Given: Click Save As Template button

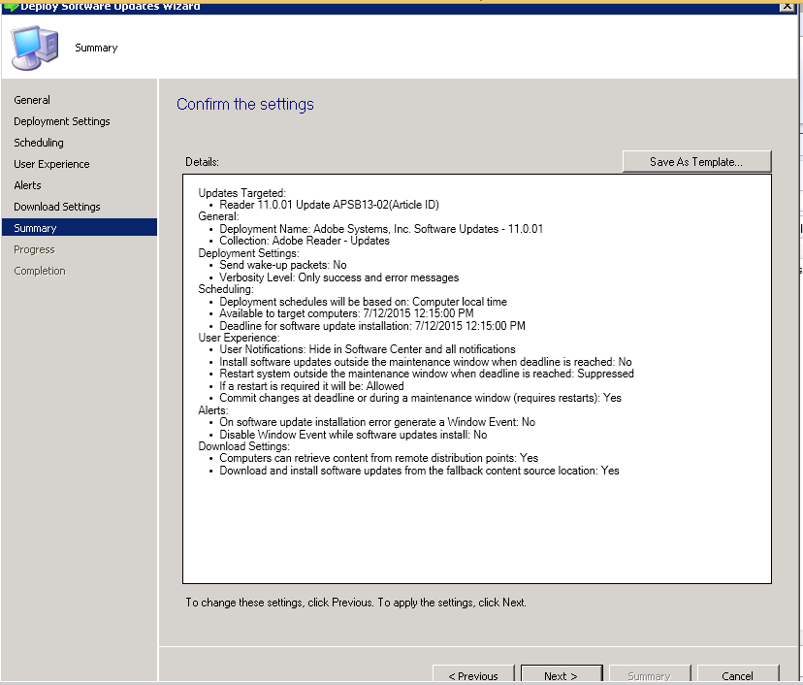Looking at the screenshot, I should coord(696,162).
